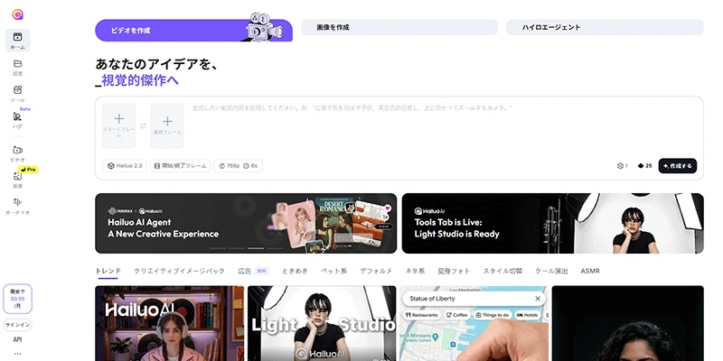Open the API link in sidebar
Screen dimensions: 723x361
[x=17, y=340]
